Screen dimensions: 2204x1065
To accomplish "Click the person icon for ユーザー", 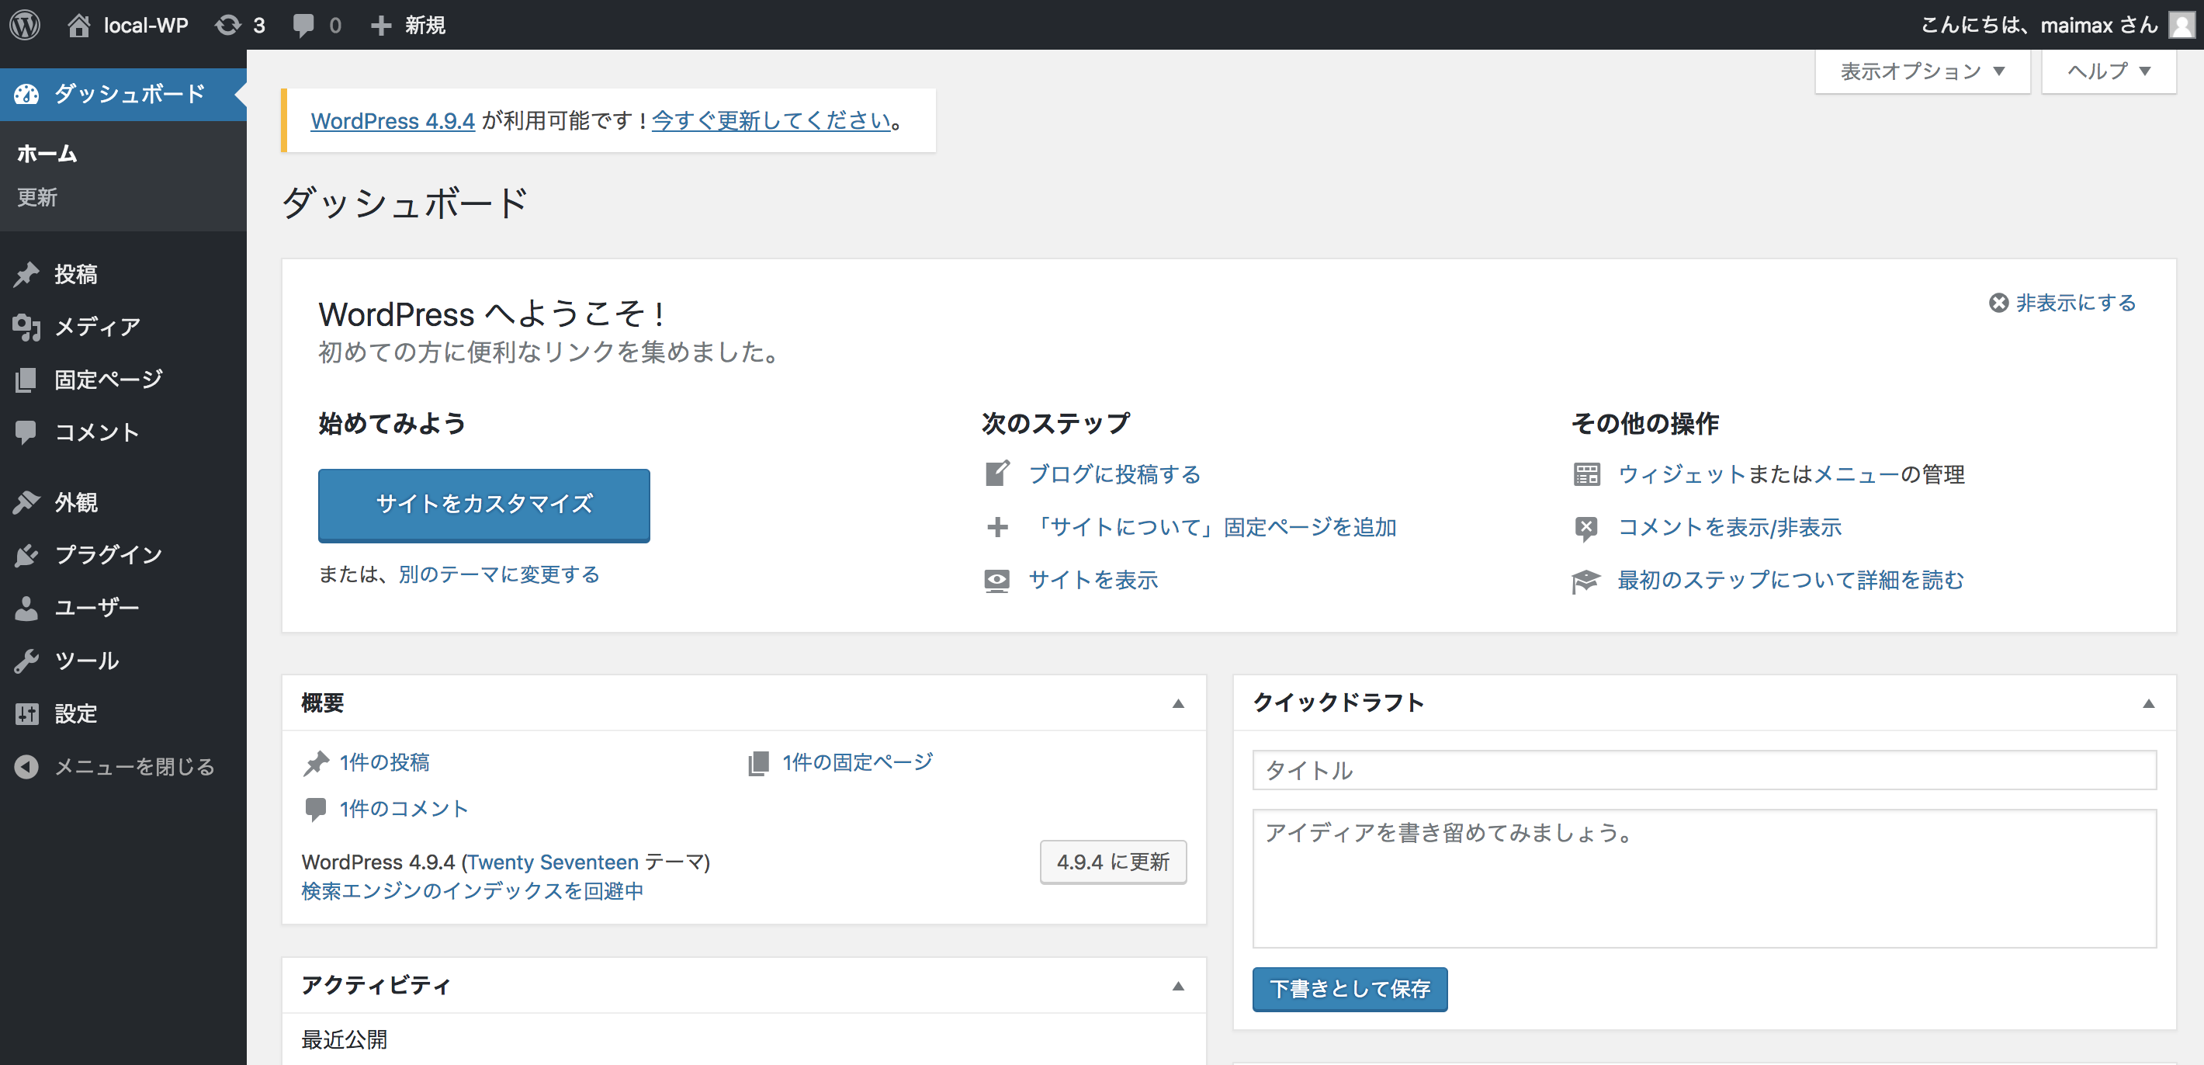I will [x=26, y=608].
